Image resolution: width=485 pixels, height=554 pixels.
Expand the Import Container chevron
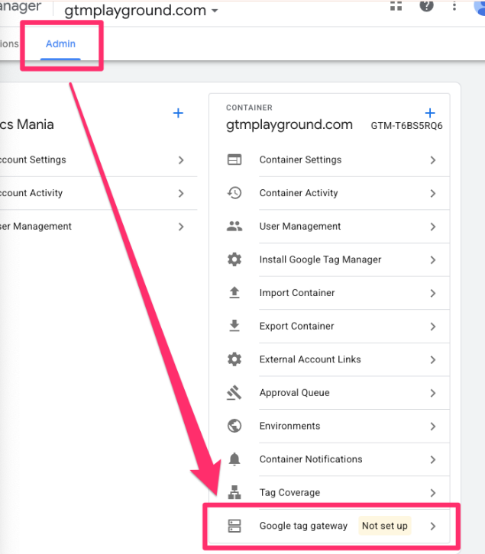pos(433,293)
